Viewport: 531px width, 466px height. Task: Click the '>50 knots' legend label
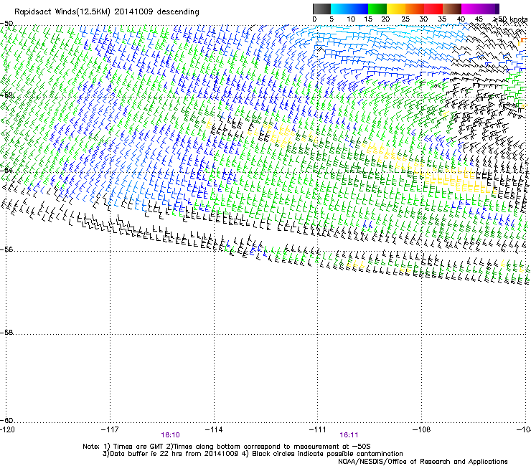pos(511,19)
